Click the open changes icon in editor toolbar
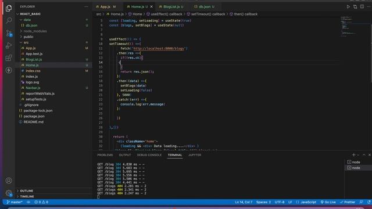The height and width of the screenshot is (209, 372). (x=355, y=6)
